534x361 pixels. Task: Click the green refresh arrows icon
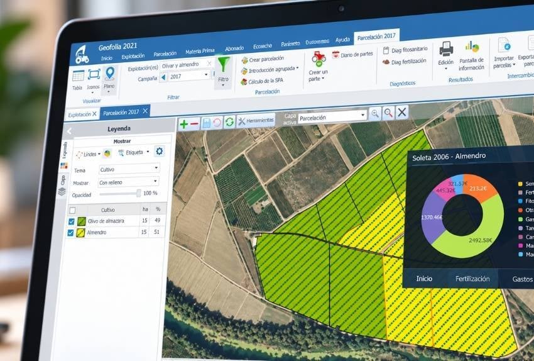229,122
